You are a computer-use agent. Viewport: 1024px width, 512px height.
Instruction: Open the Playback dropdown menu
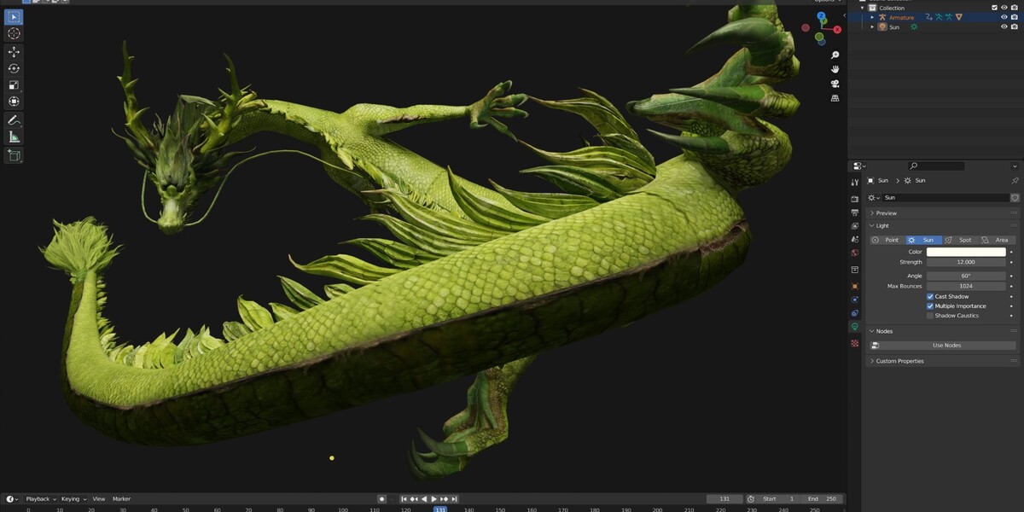point(41,498)
